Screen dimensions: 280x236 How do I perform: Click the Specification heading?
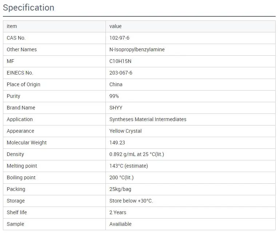[29, 8]
